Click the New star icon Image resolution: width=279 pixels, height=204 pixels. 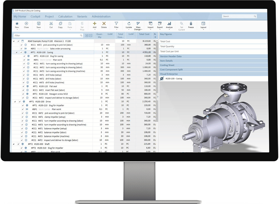(x=17, y=24)
